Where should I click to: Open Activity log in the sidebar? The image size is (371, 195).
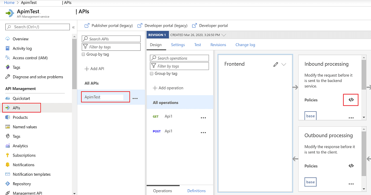coord(22,48)
